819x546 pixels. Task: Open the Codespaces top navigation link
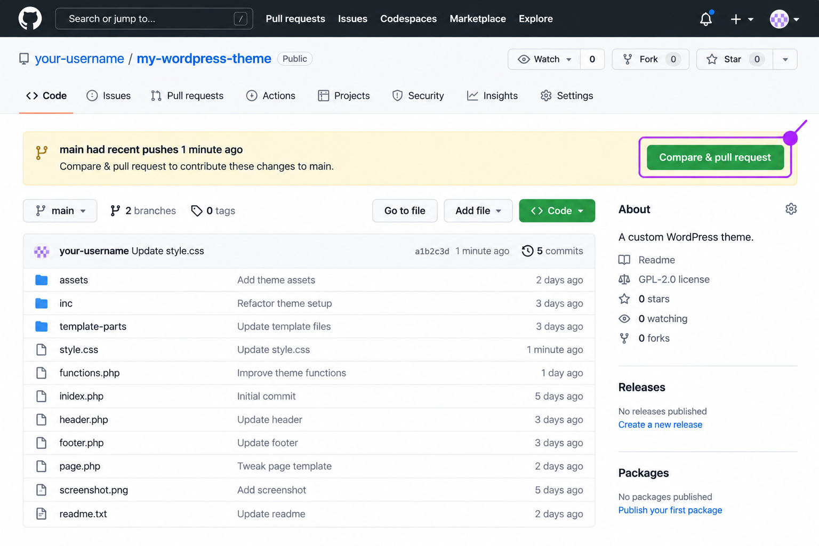(x=408, y=19)
